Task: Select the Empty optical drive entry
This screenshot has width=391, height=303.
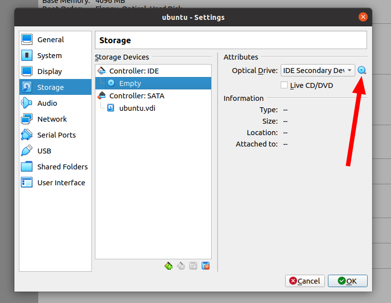Action: tap(130, 83)
